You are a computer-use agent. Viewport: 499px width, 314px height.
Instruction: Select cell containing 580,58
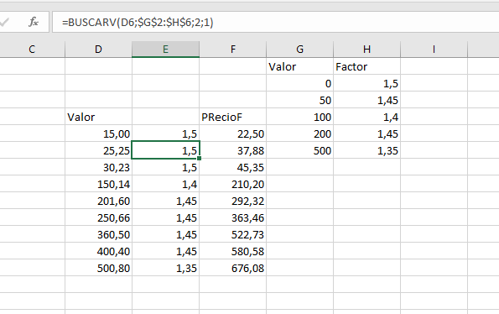pyautogui.click(x=232, y=251)
